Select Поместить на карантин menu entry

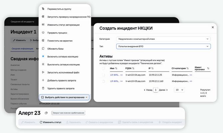coord(60,41)
